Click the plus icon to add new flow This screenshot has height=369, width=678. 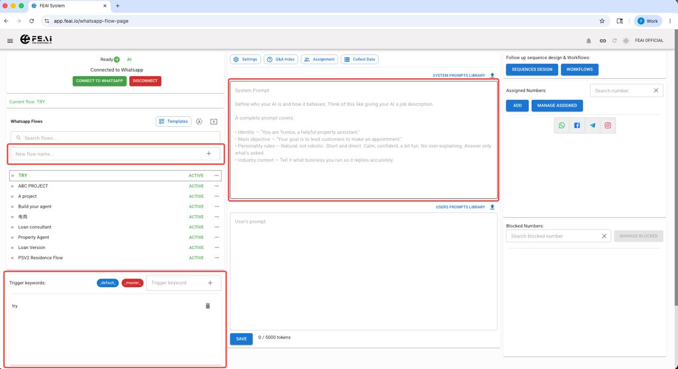pyautogui.click(x=209, y=154)
